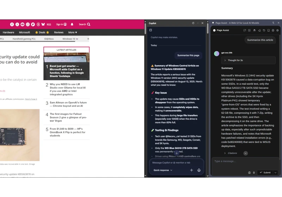Select the ID@Xbox topic
Image resolution: width=282 pixels, height=197 pixels.
tap(49, 39)
